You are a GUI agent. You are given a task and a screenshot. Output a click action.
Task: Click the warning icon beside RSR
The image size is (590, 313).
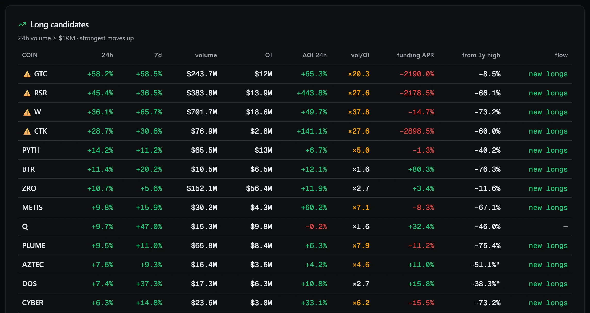27,93
